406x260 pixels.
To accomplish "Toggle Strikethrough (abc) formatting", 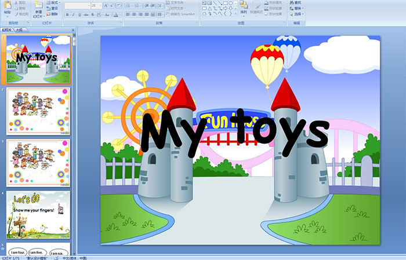I will coord(86,14).
